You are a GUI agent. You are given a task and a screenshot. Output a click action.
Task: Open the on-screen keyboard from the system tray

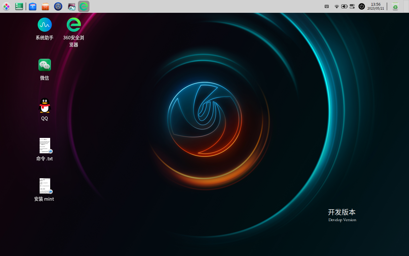[x=327, y=6]
